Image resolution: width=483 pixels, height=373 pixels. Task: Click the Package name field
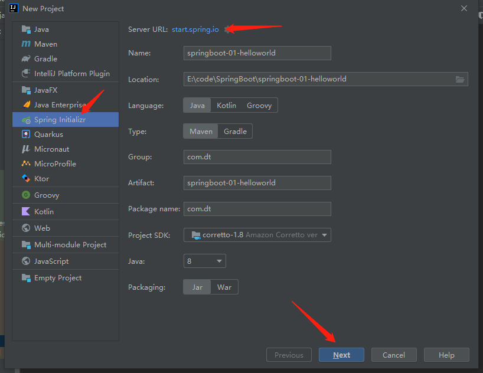[257, 209]
